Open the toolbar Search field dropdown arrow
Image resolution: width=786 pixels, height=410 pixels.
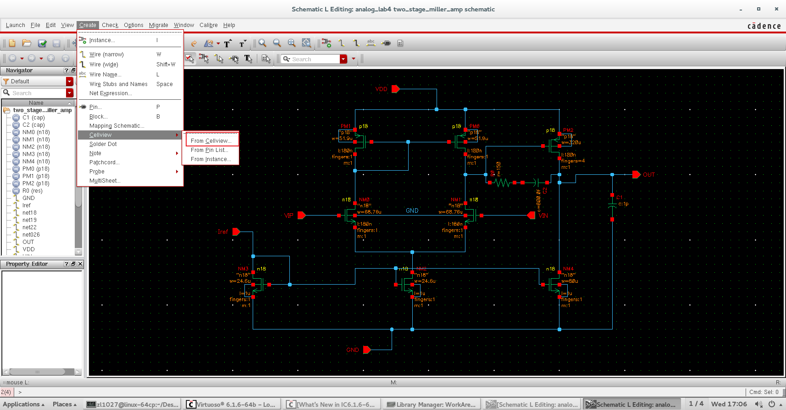tap(343, 59)
